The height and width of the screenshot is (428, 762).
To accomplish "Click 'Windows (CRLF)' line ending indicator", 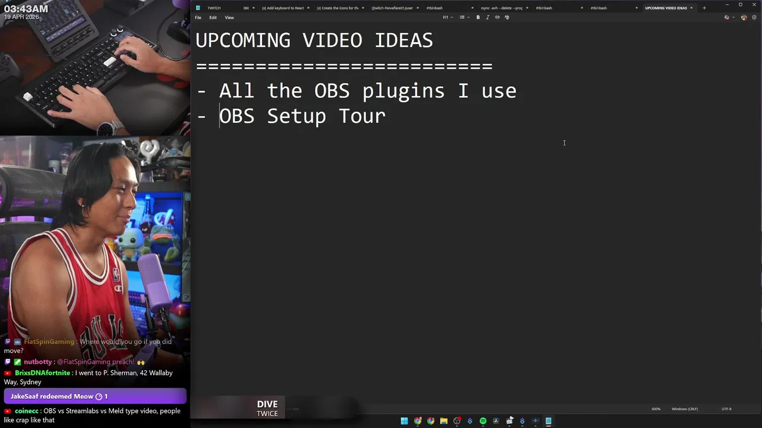I will coord(685,409).
